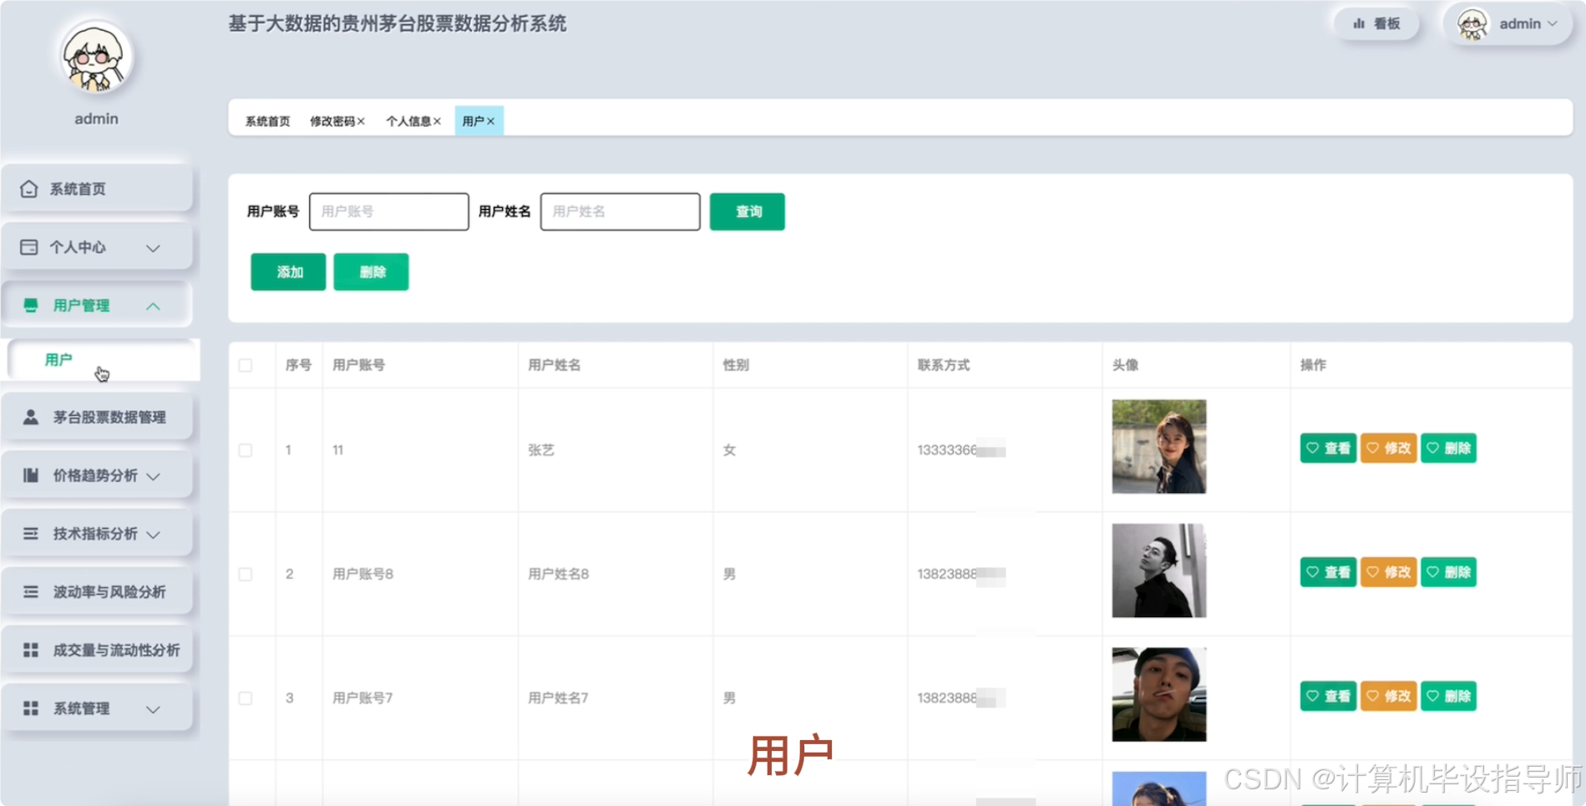Click the 个人中心 card icon in sidebar
The image size is (1586, 806).
[x=28, y=247]
